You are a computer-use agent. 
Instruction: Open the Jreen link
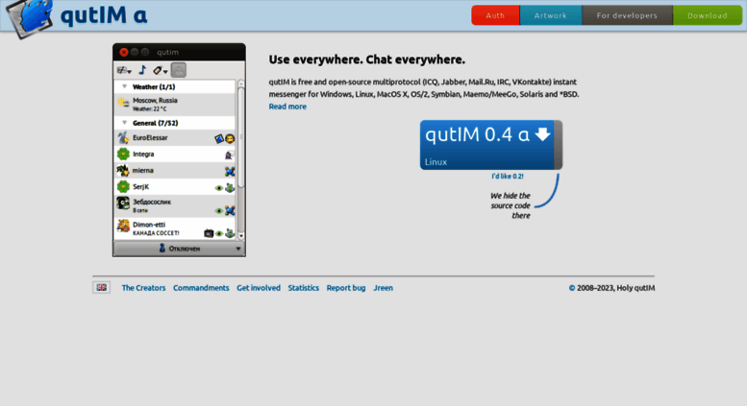(x=383, y=288)
